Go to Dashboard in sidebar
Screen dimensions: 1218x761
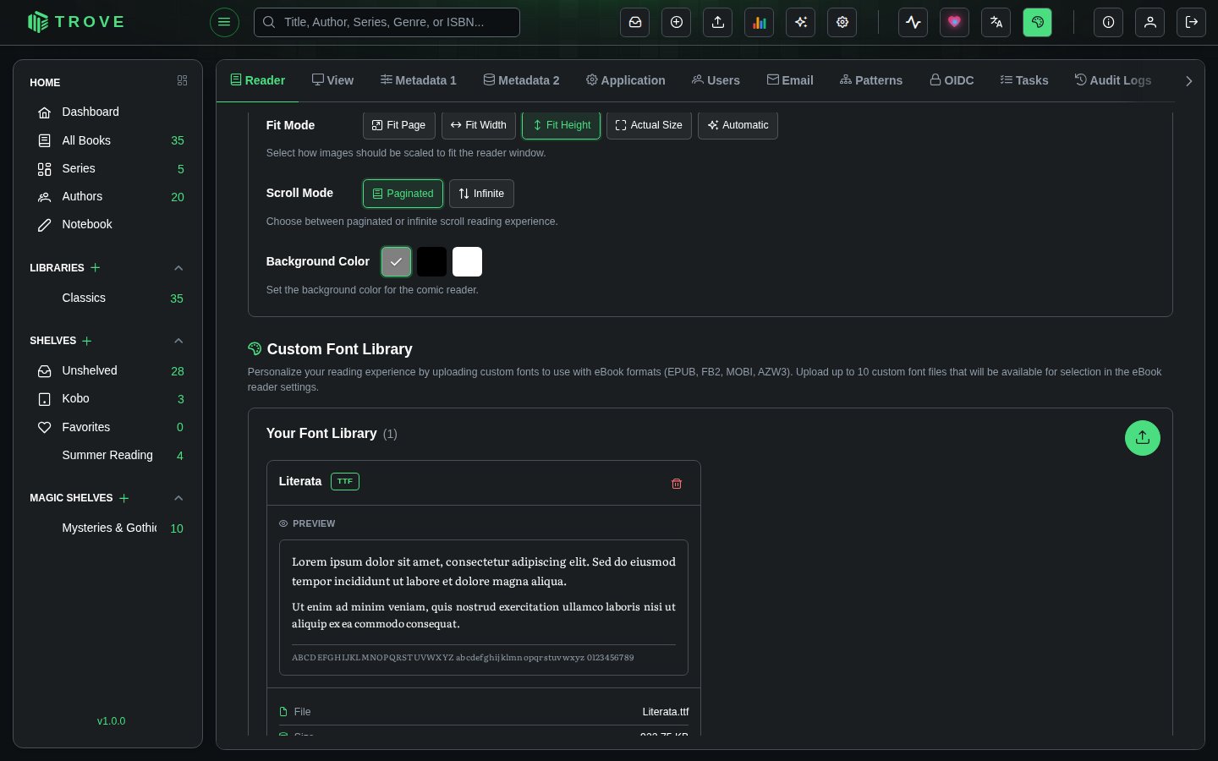click(x=107, y=112)
